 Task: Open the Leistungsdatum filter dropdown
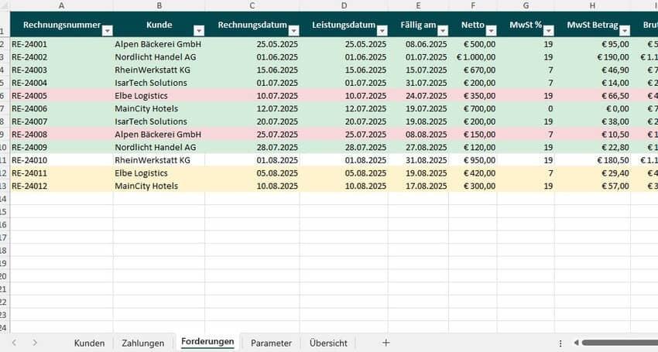382,30
